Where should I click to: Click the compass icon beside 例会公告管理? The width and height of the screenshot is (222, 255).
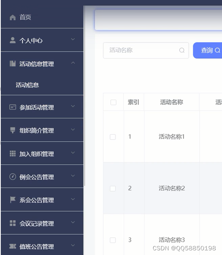click(x=13, y=177)
